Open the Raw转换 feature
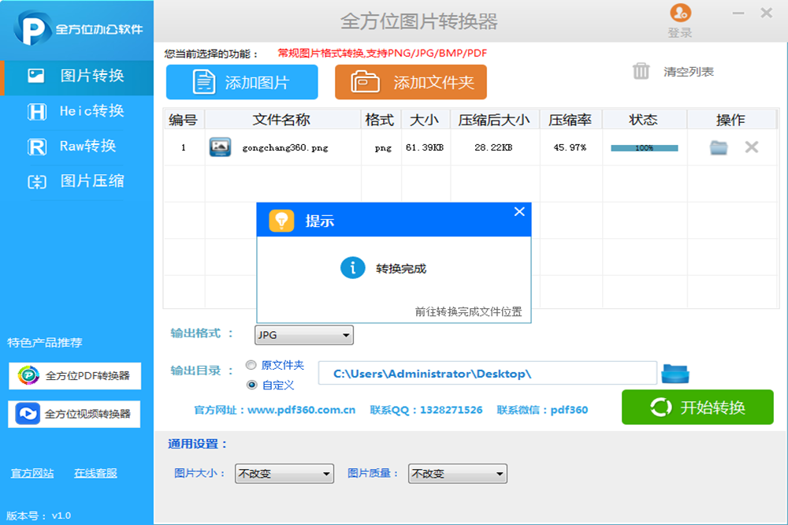This screenshot has width=788, height=525. (x=76, y=146)
